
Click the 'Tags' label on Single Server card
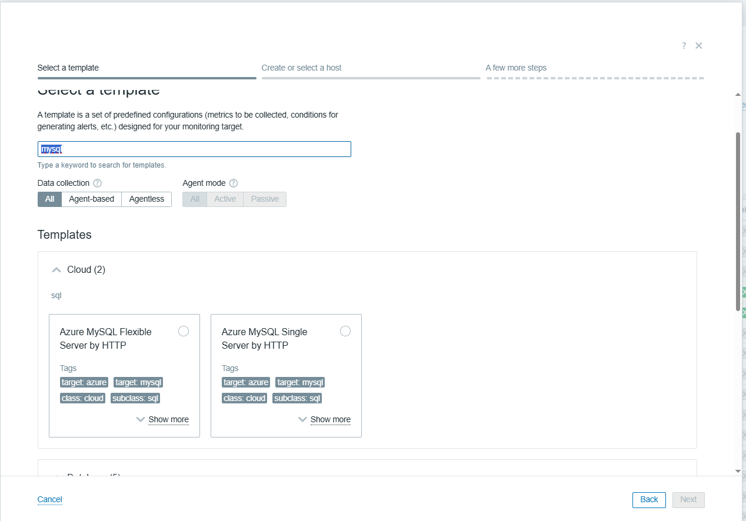pos(230,368)
